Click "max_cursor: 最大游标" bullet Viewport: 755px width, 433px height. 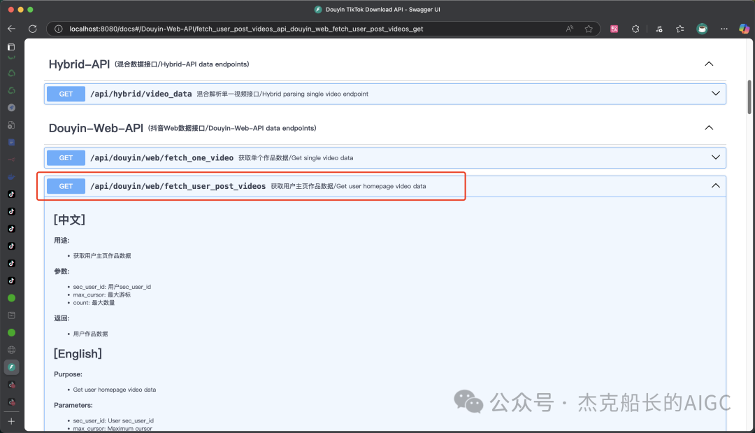pos(102,294)
